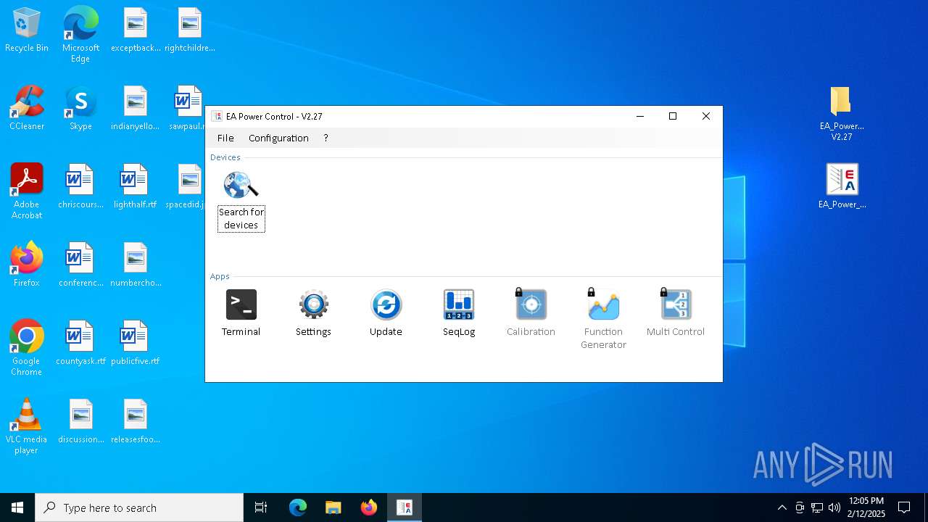This screenshot has height=522, width=928.
Task: Open Firefox from the taskbar
Action: [x=369, y=507]
